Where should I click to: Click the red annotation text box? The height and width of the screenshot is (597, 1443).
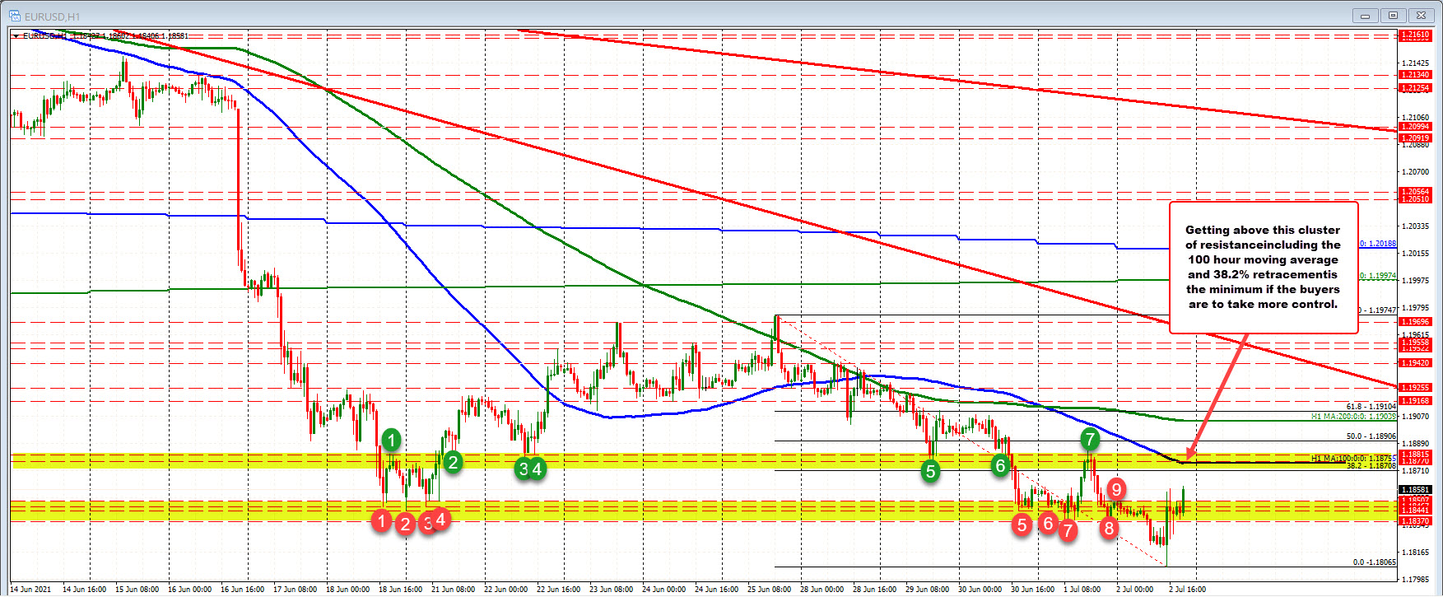pyautogui.click(x=1263, y=268)
